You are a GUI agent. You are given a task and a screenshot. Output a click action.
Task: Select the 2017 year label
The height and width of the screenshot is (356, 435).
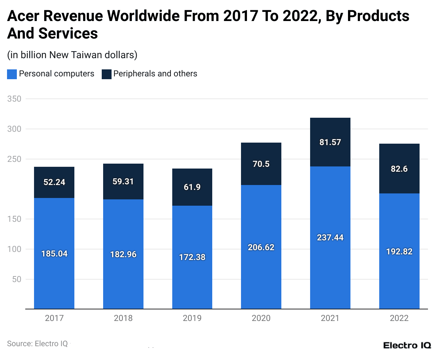[x=54, y=318]
